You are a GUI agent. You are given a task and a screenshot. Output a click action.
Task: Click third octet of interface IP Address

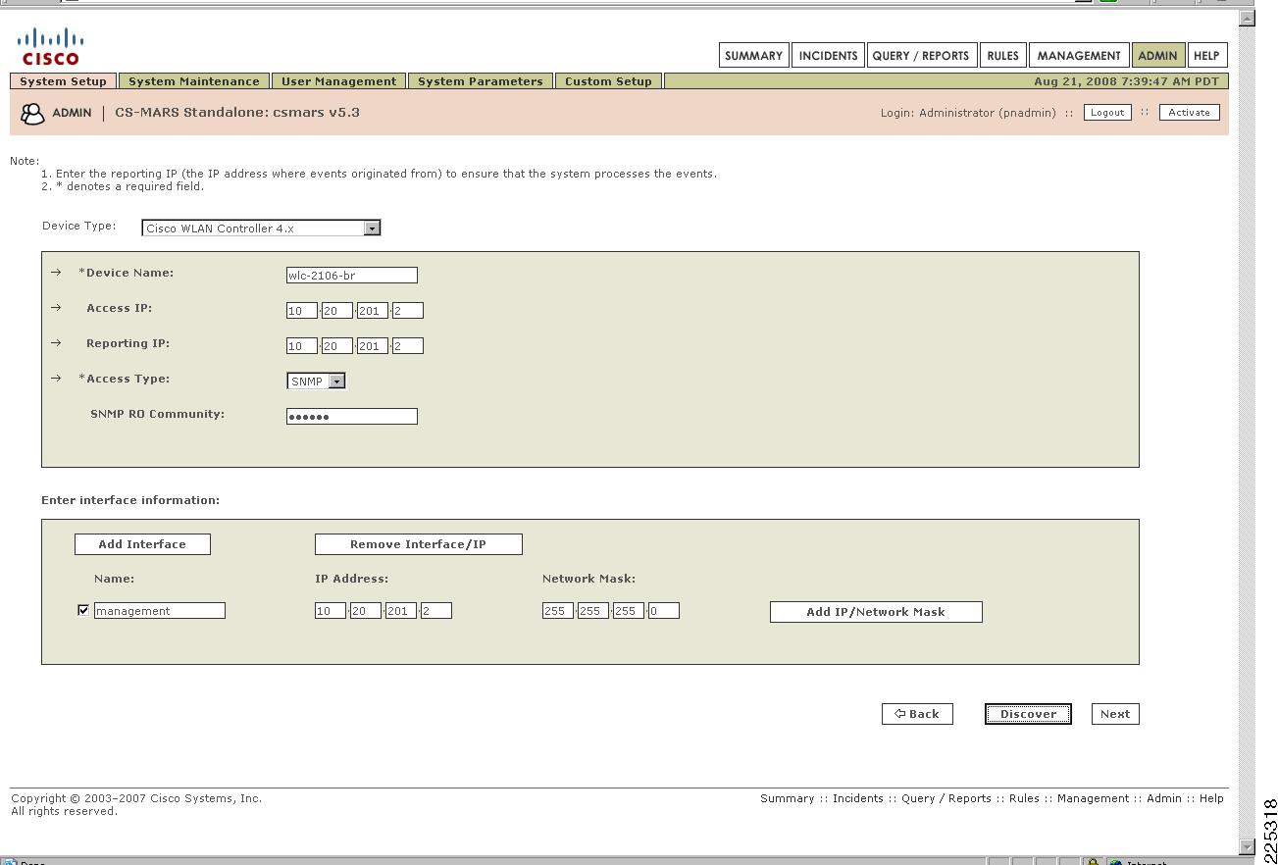(401, 611)
